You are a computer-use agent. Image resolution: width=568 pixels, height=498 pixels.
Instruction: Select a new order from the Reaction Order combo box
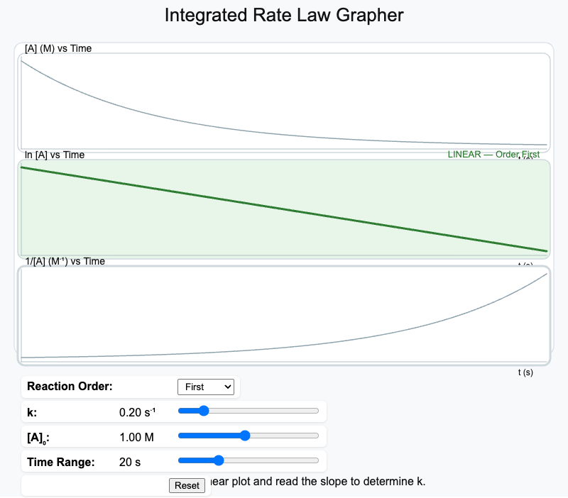tap(206, 387)
